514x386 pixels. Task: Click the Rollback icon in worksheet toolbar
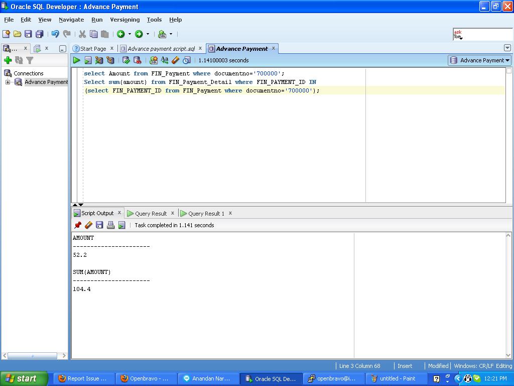137,60
